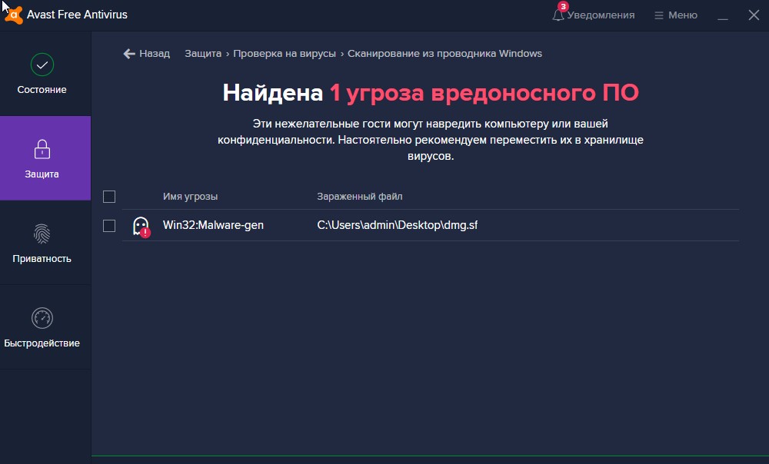
Task: Click the Имя угрозы column header
Action: pos(190,197)
